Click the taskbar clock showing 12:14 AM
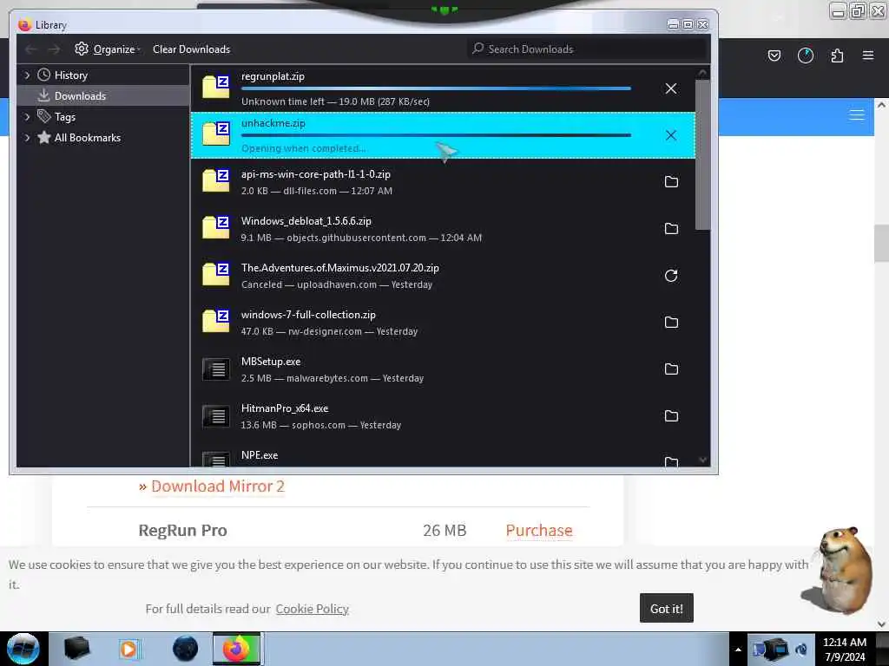Image resolution: width=889 pixels, height=666 pixels. [844, 650]
